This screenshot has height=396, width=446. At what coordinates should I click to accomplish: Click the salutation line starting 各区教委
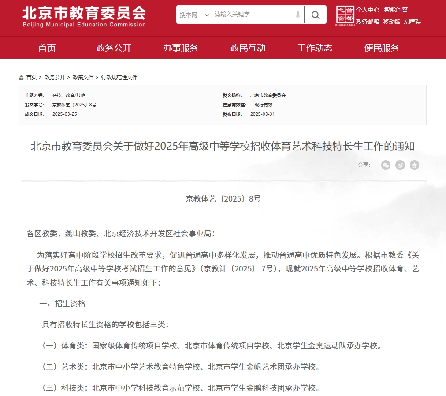click(x=121, y=234)
